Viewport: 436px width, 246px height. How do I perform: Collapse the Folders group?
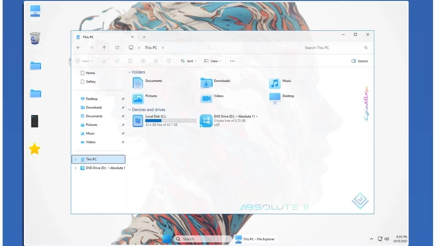(x=130, y=72)
